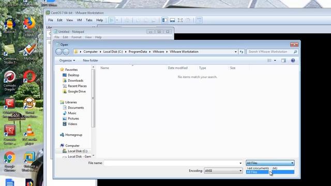Sort by the Size column header
Screen dimensions: 331x186
tap(233, 68)
